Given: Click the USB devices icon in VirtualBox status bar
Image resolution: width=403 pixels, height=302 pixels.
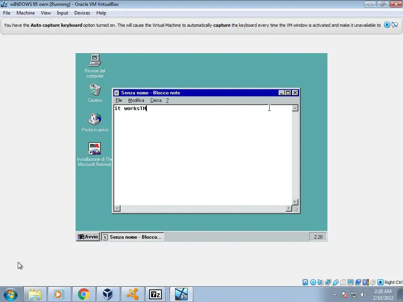Looking at the screenshot, I should point(335,282).
